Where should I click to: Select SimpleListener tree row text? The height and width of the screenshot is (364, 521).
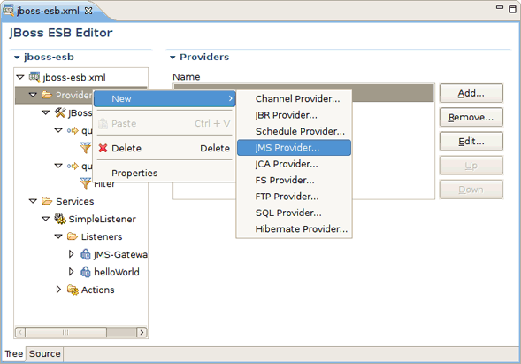click(103, 219)
